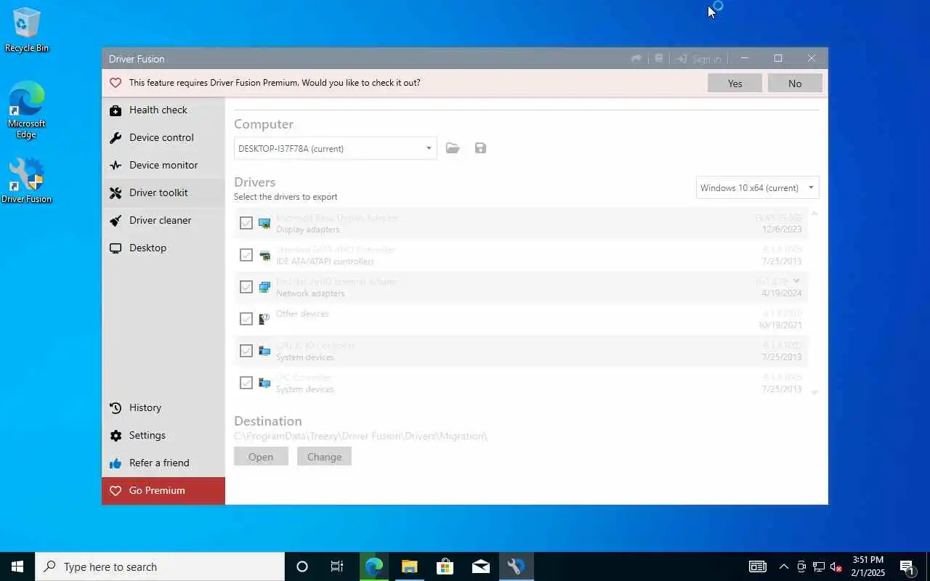The image size is (930, 581).
Task: Click the Display adapters monitor icon
Action: pyautogui.click(x=264, y=223)
